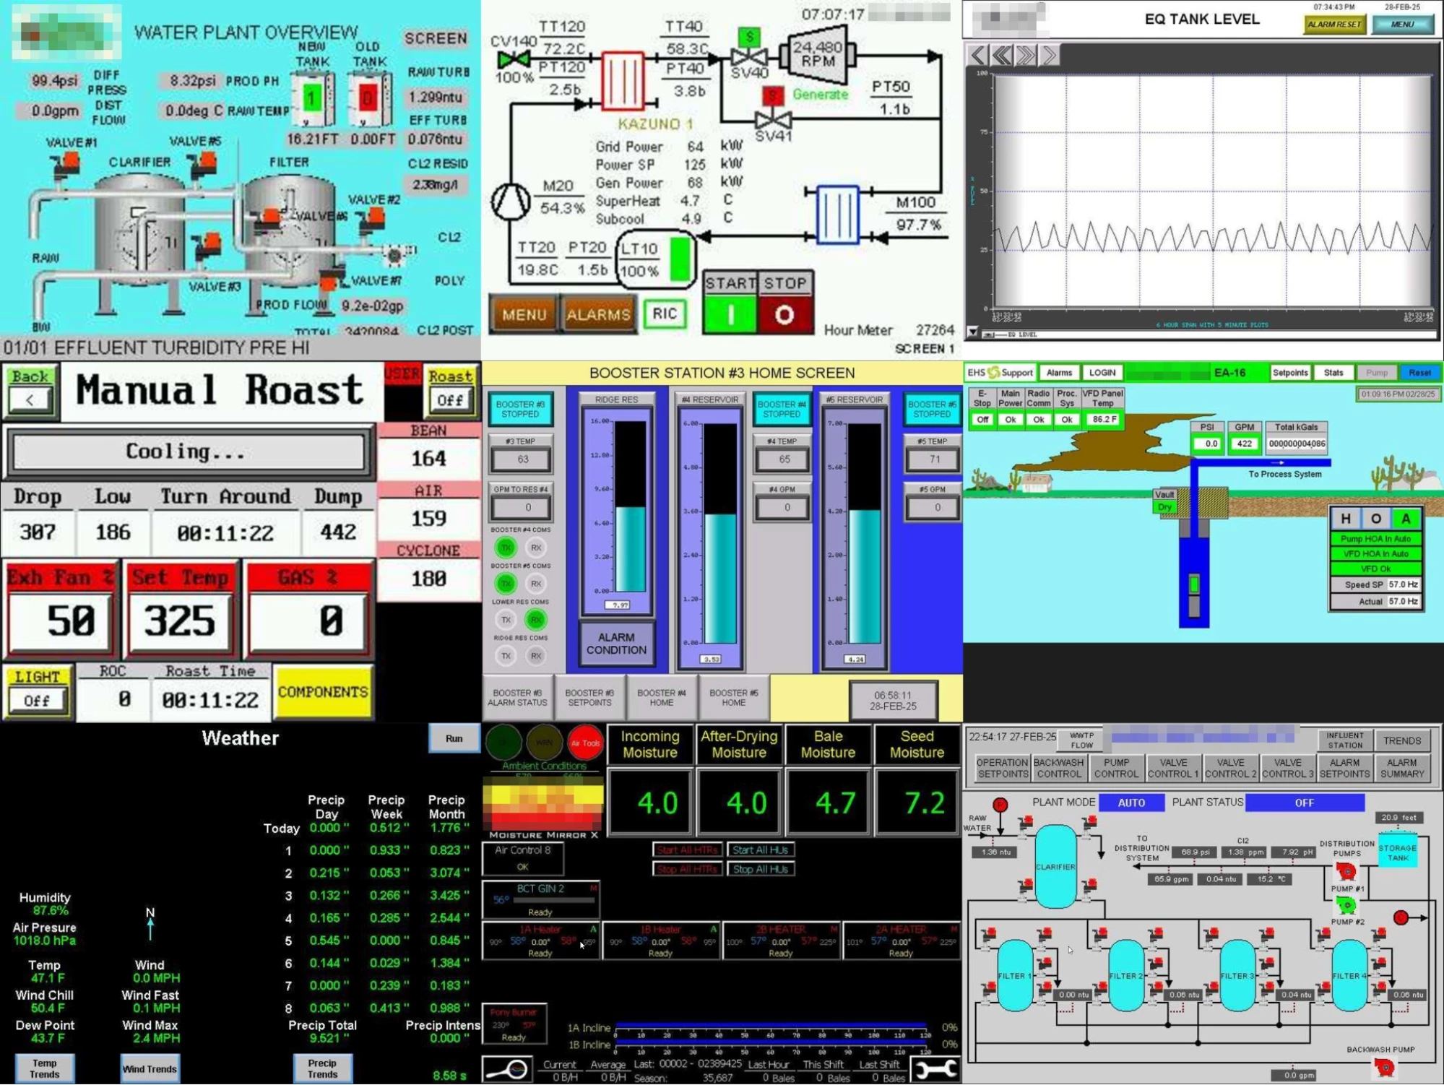1444x1085 pixels.
Task: Expand the trend legend arrow at bottom-left
Action: (972, 332)
